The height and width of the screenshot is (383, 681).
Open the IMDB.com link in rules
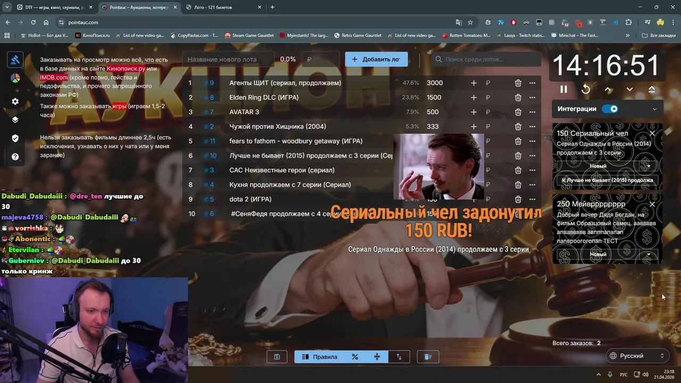click(54, 78)
